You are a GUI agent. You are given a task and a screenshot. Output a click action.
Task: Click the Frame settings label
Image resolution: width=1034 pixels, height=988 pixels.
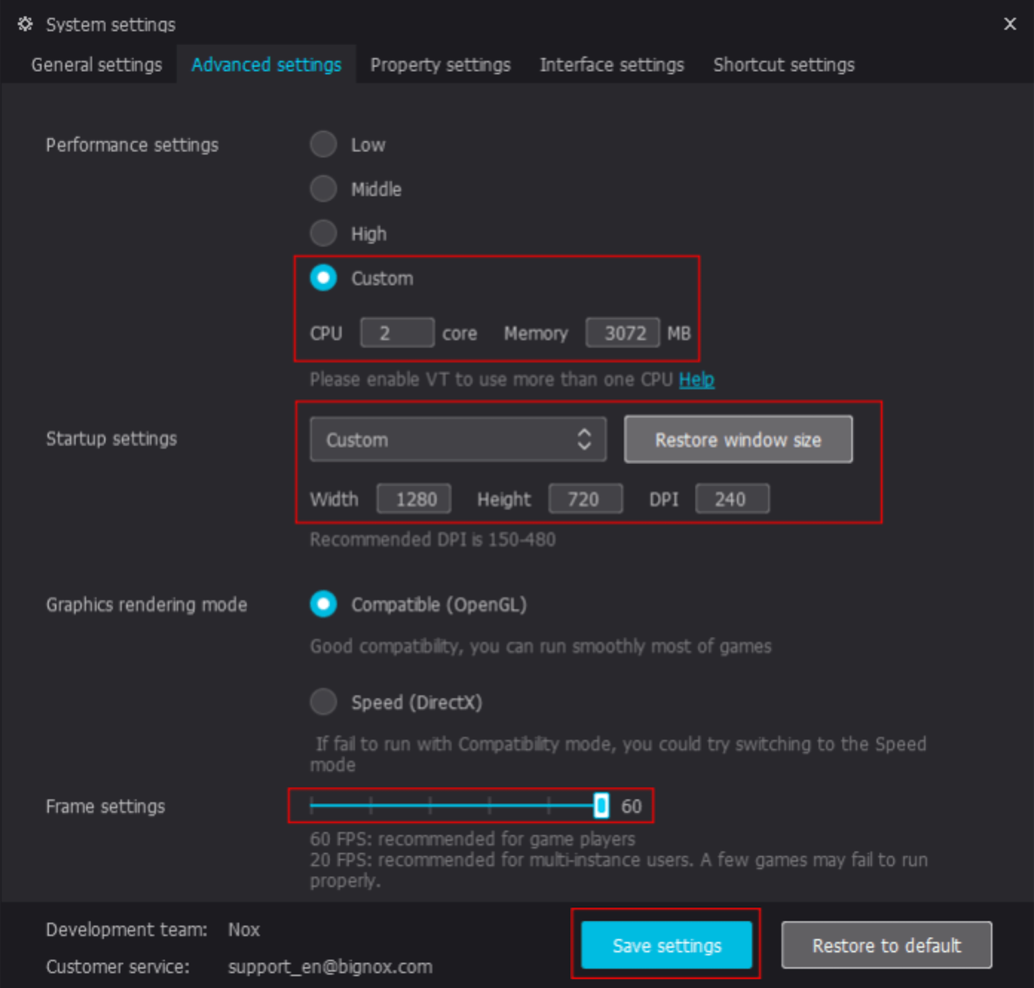pyautogui.click(x=105, y=806)
